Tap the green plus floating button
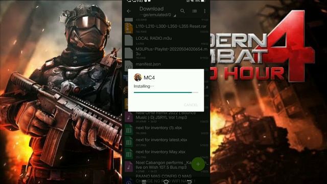This screenshot has height=184, width=327. pyautogui.click(x=198, y=164)
